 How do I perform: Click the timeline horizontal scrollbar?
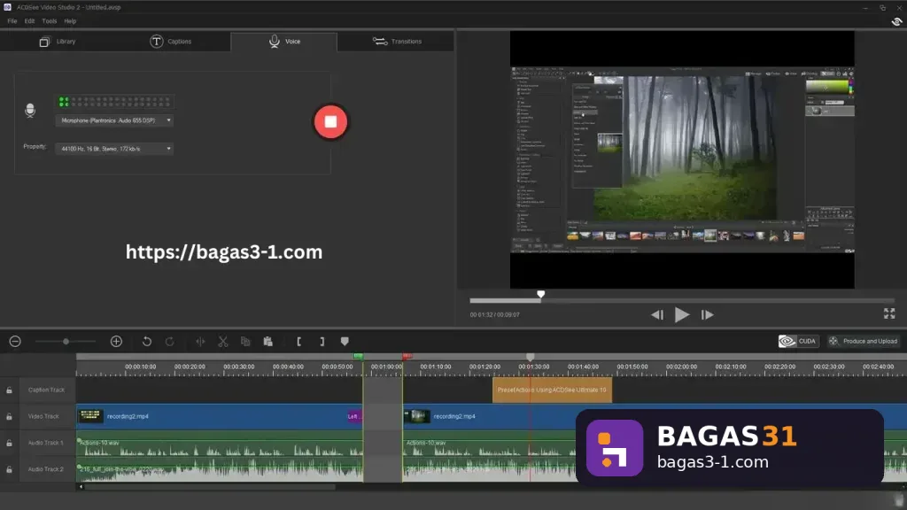[209, 487]
